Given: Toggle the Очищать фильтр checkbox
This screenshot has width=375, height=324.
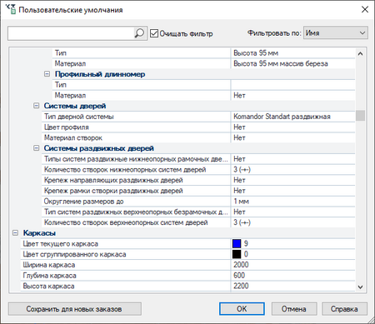Looking at the screenshot, I should click(154, 33).
